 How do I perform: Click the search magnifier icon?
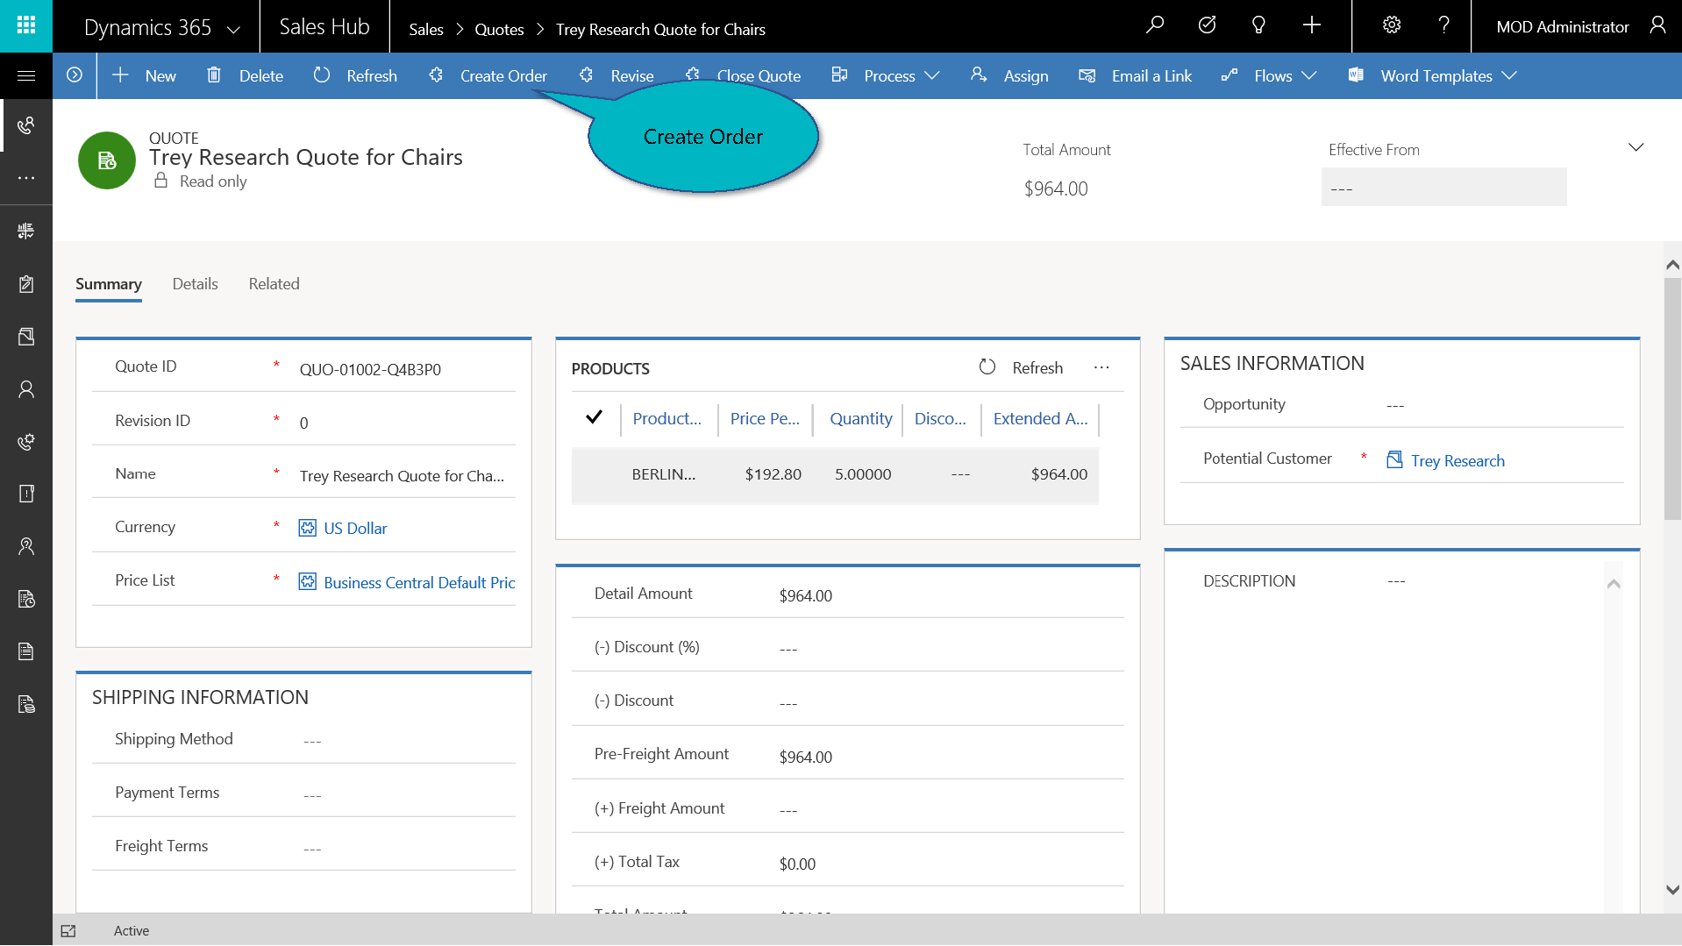(x=1155, y=25)
